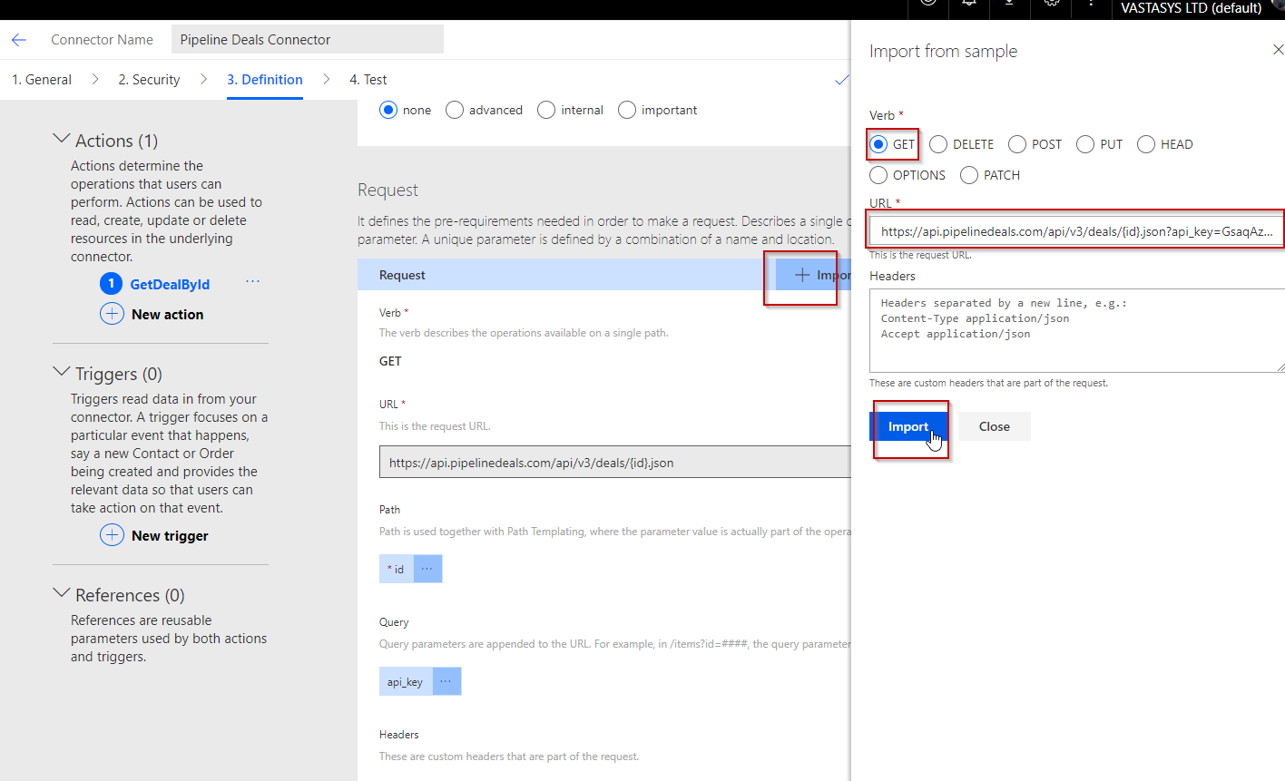Collapse the Actions (1) section
This screenshot has width=1285, height=781.
tap(62, 140)
